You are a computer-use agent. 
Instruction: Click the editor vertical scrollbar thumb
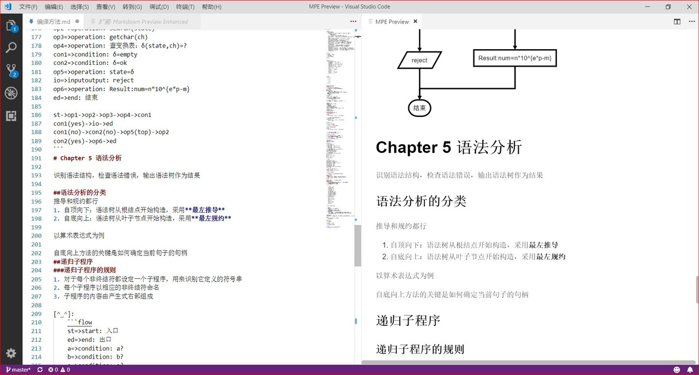(x=358, y=246)
